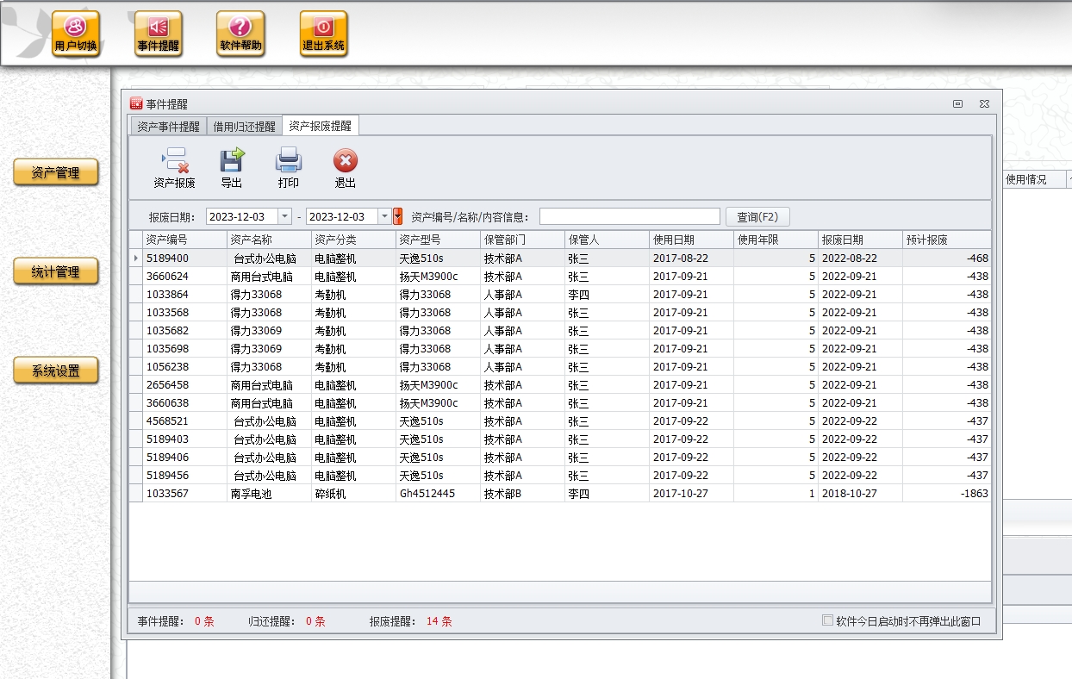Click the 退出系统 icon
This screenshot has height=679, width=1072.
(324, 34)
